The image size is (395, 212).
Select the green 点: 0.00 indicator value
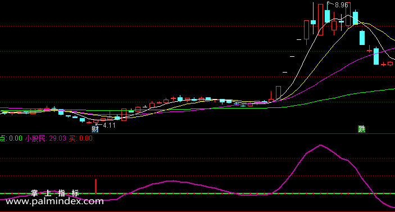tap(11, 138)
